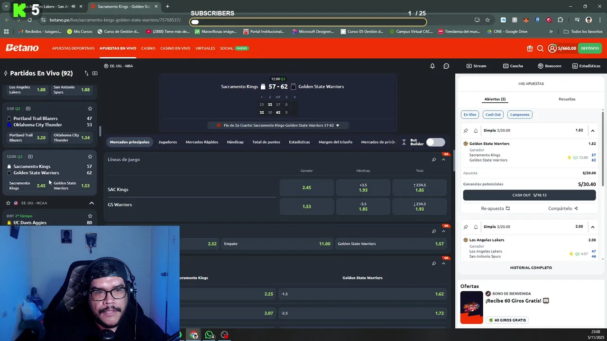
Task: Collapse the Golden State Warriors bet card
Action: point(592,130)
